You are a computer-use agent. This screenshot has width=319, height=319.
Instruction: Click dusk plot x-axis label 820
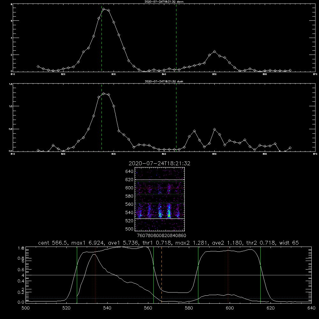point(63,154)
